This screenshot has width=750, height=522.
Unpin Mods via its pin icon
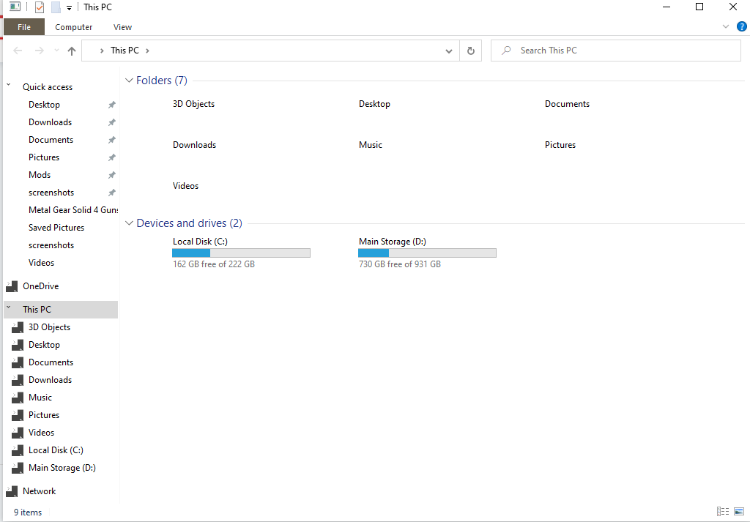112,175
